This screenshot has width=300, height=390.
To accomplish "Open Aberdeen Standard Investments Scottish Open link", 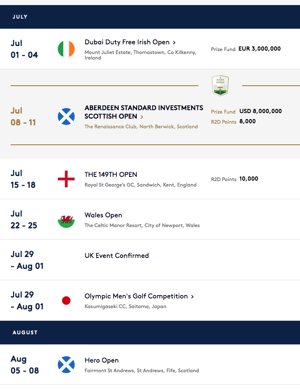I will coord(143,112).
